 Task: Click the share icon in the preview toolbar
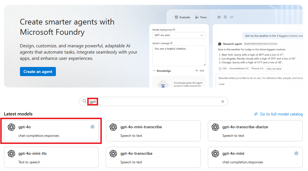pyautogui.click(x=219, y=17)
